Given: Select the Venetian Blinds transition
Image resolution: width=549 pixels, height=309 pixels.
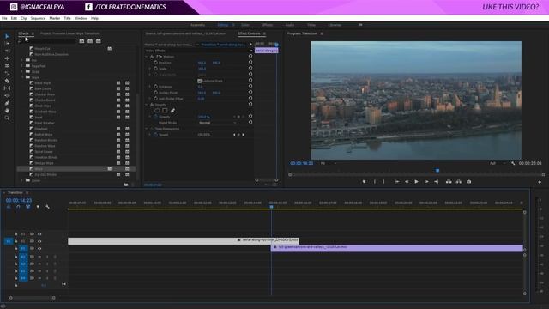Looking at the screenshot, I should click(x=45, y=157).
